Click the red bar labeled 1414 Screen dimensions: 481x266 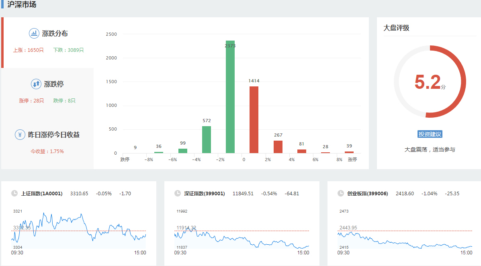click(x=254, y=120)
